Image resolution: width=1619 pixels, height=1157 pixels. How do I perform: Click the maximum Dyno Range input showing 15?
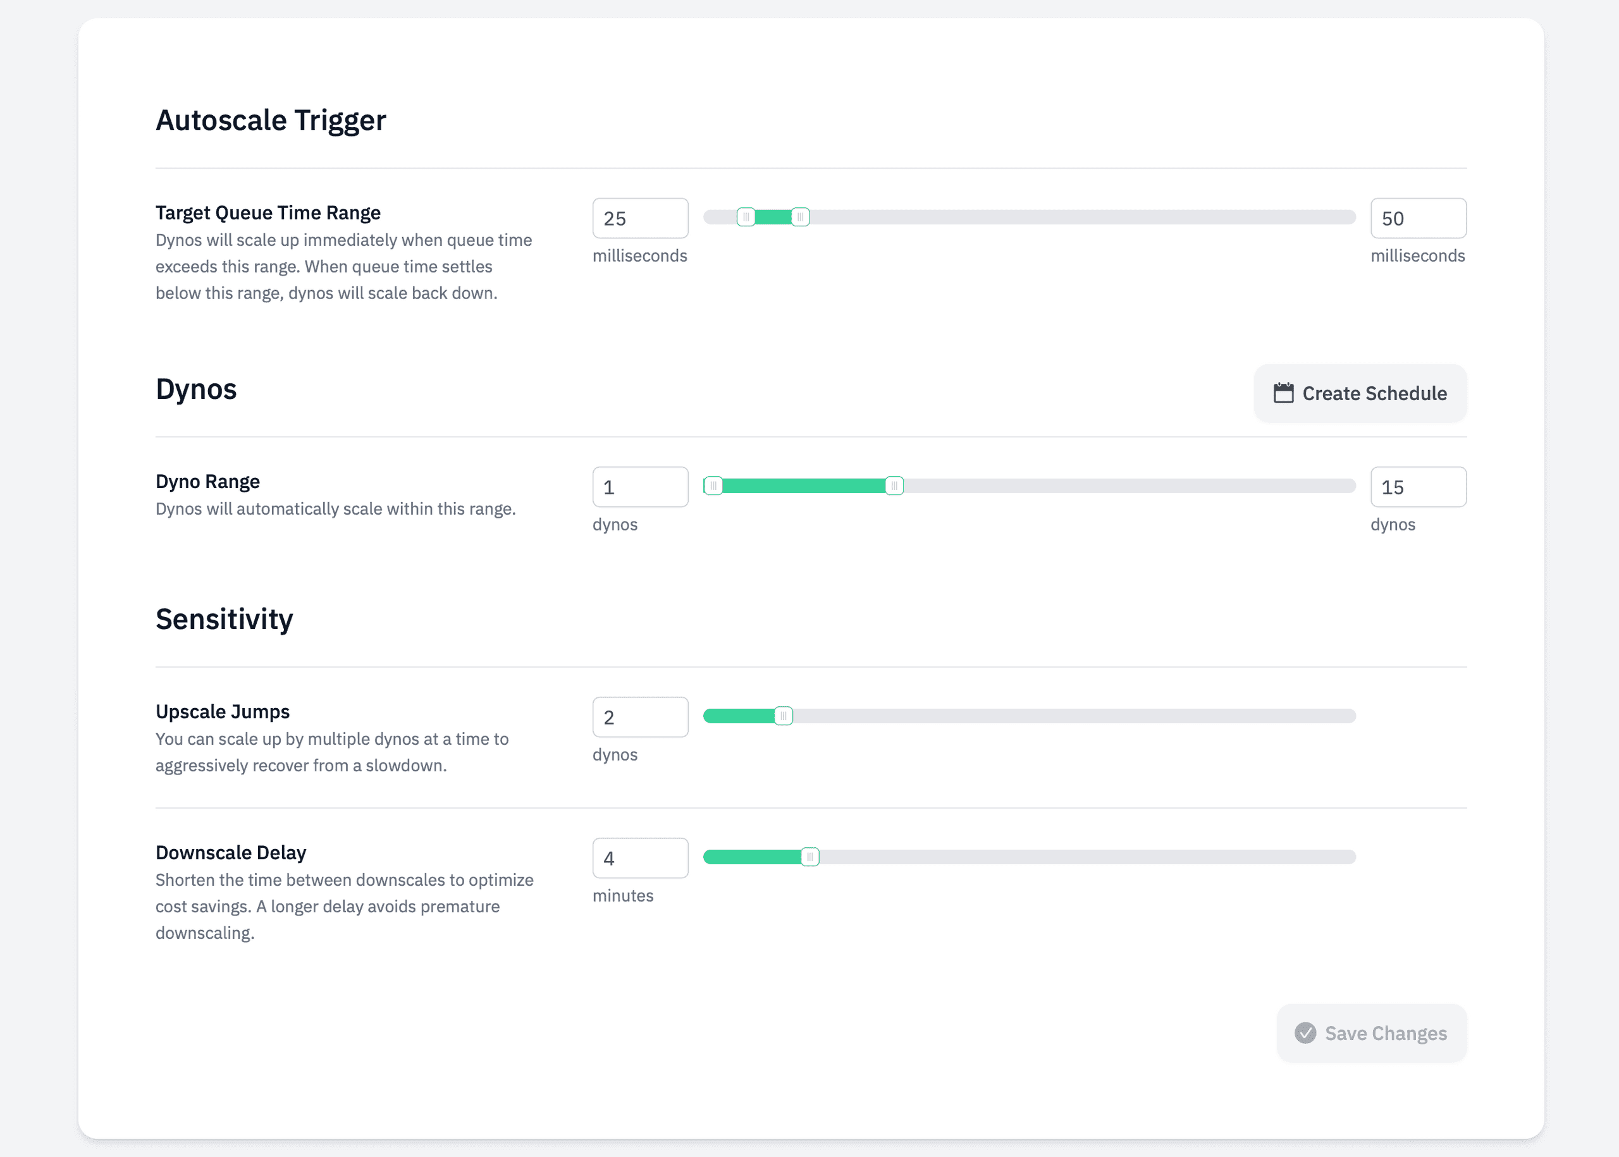1417,487
